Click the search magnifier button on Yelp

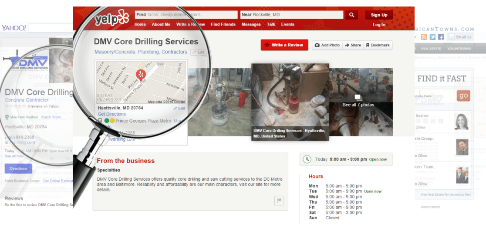click(x=351, y=15)
